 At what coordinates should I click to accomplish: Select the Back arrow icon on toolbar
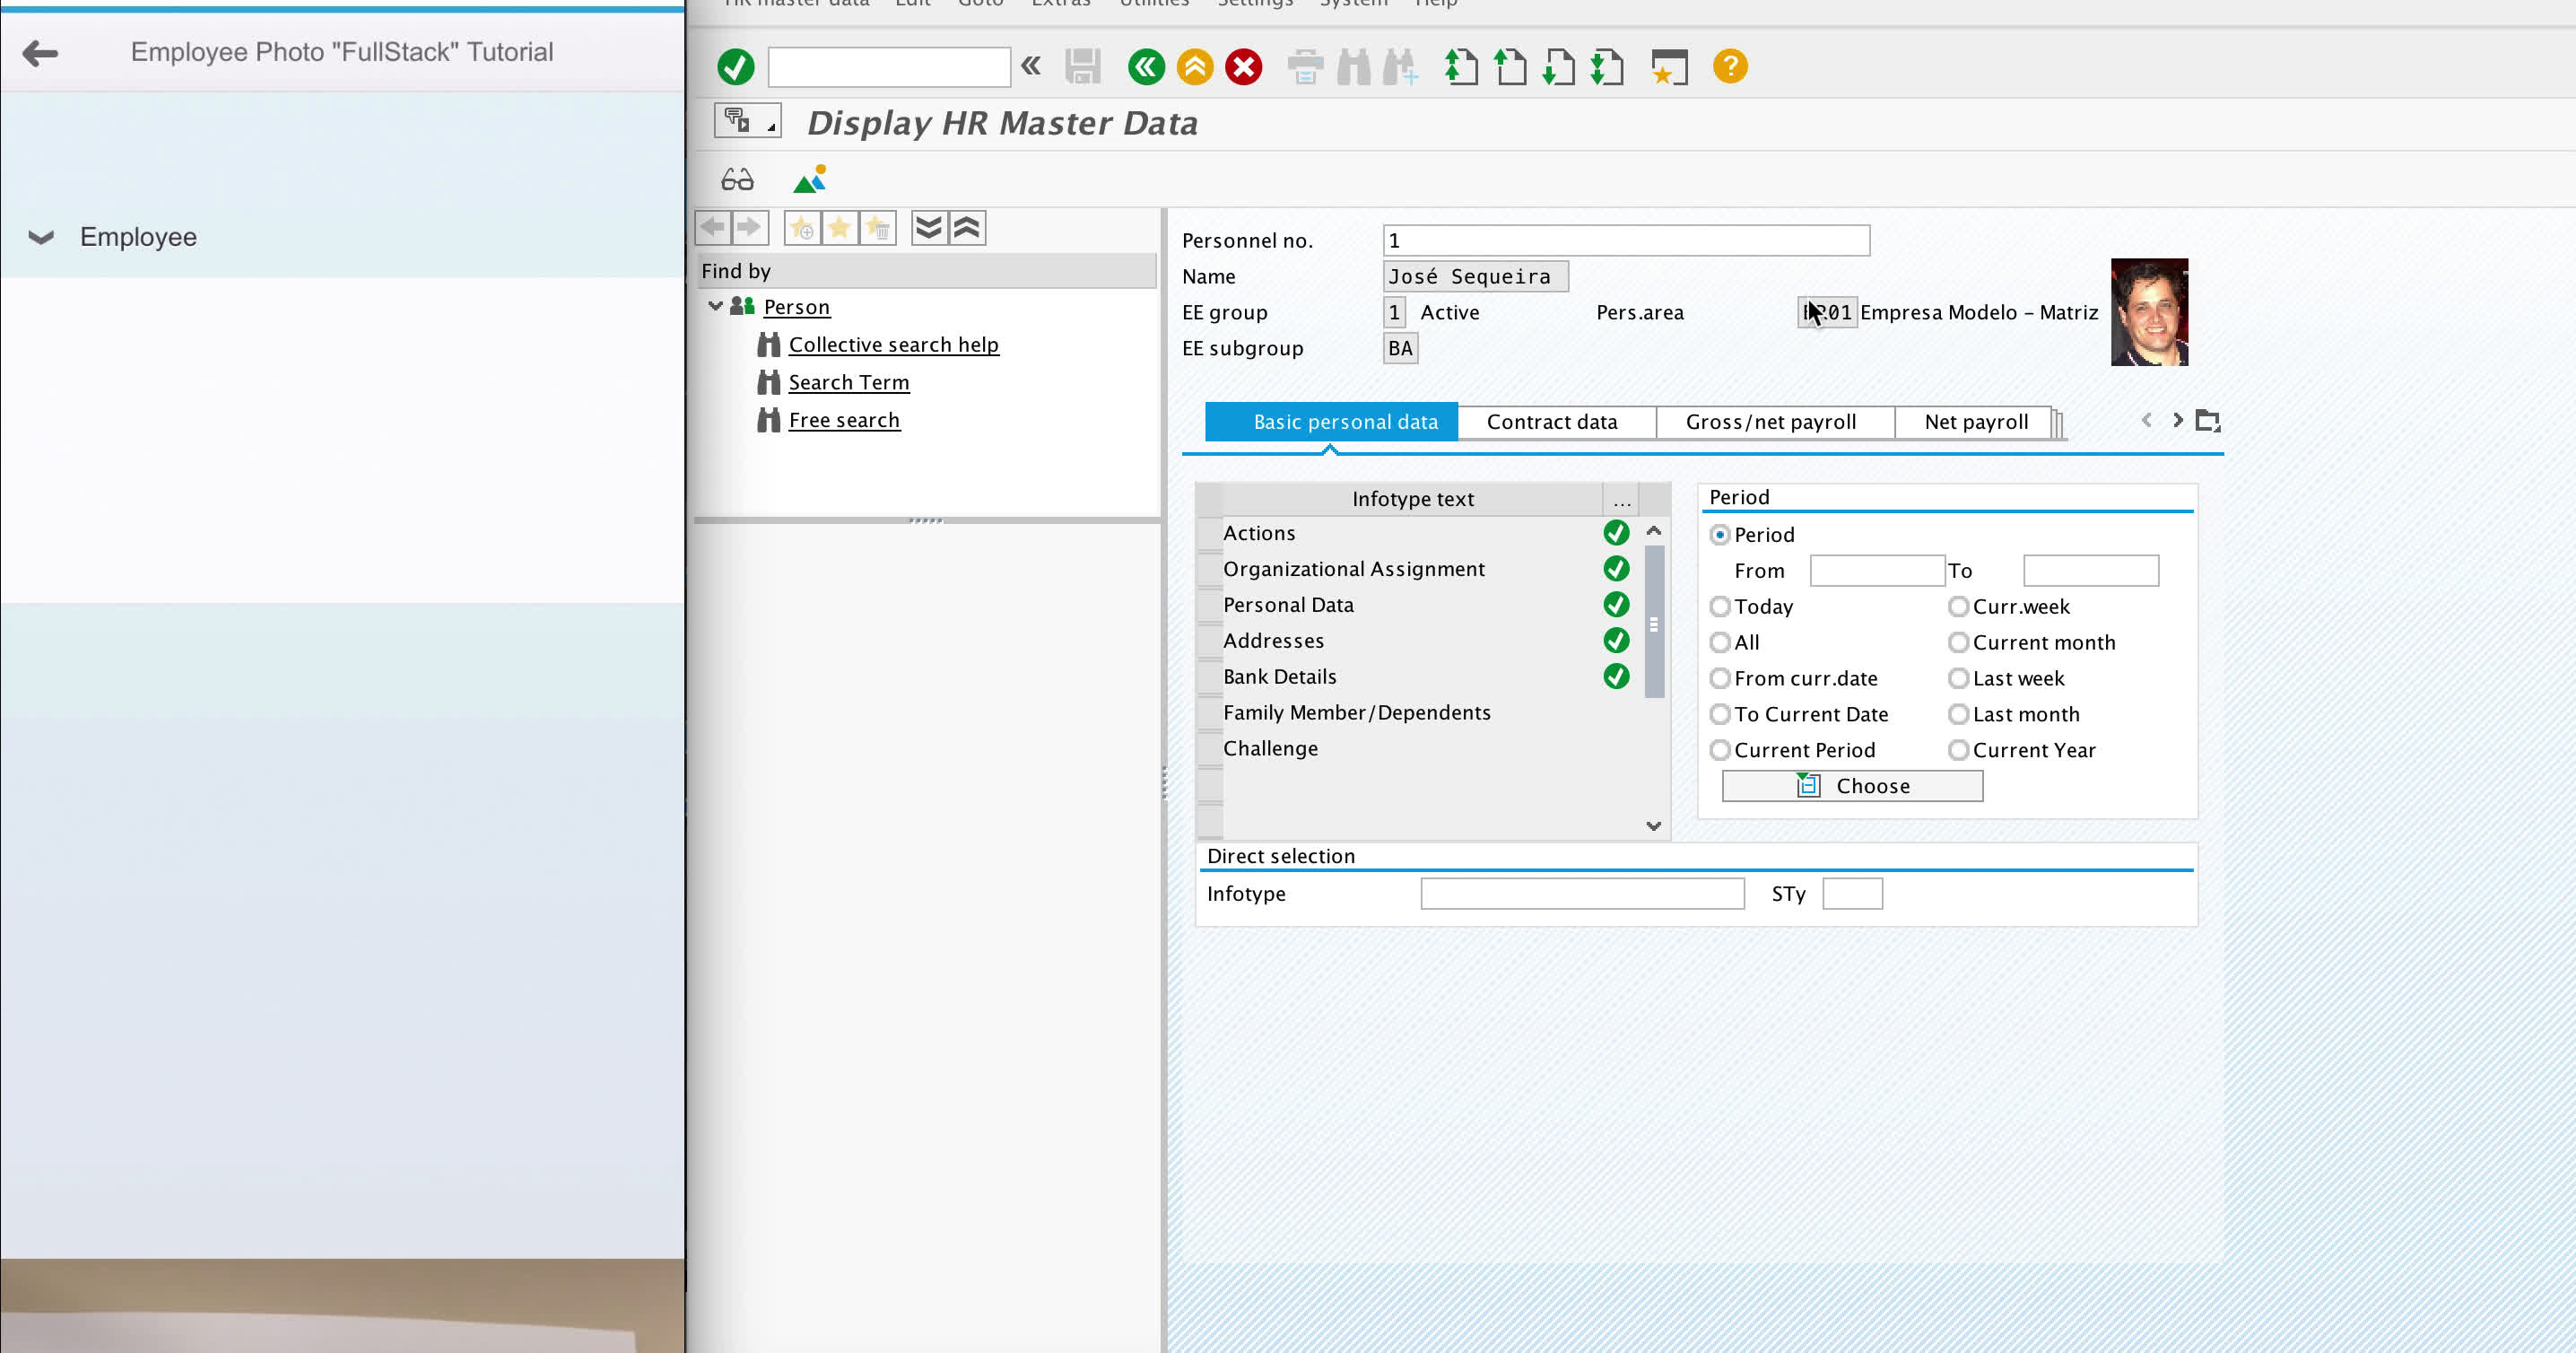click(x=1146, y=66)
